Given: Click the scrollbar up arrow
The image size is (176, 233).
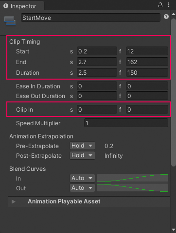Looking at the screenshot, I should tap(174, 14).
